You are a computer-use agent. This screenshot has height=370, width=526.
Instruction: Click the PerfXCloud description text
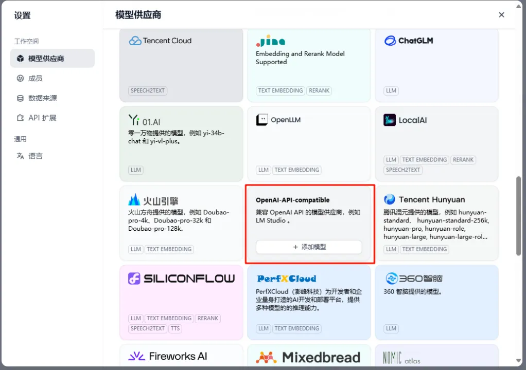tap(309, 300)
